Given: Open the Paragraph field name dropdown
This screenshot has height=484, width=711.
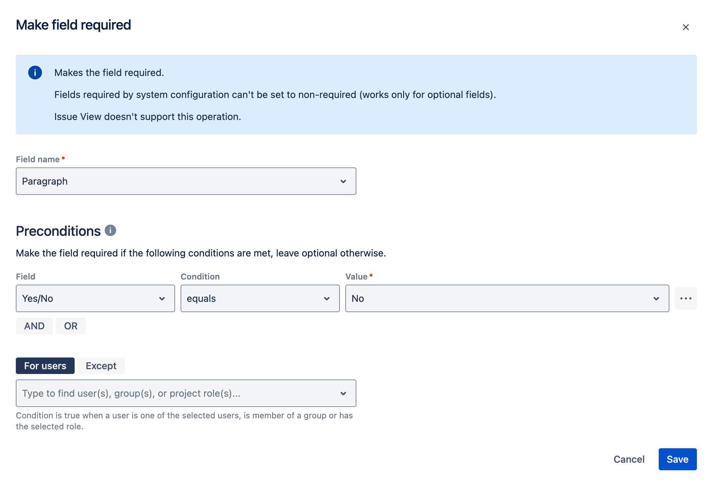Looking at the screenshot, I should coord(179,181).
